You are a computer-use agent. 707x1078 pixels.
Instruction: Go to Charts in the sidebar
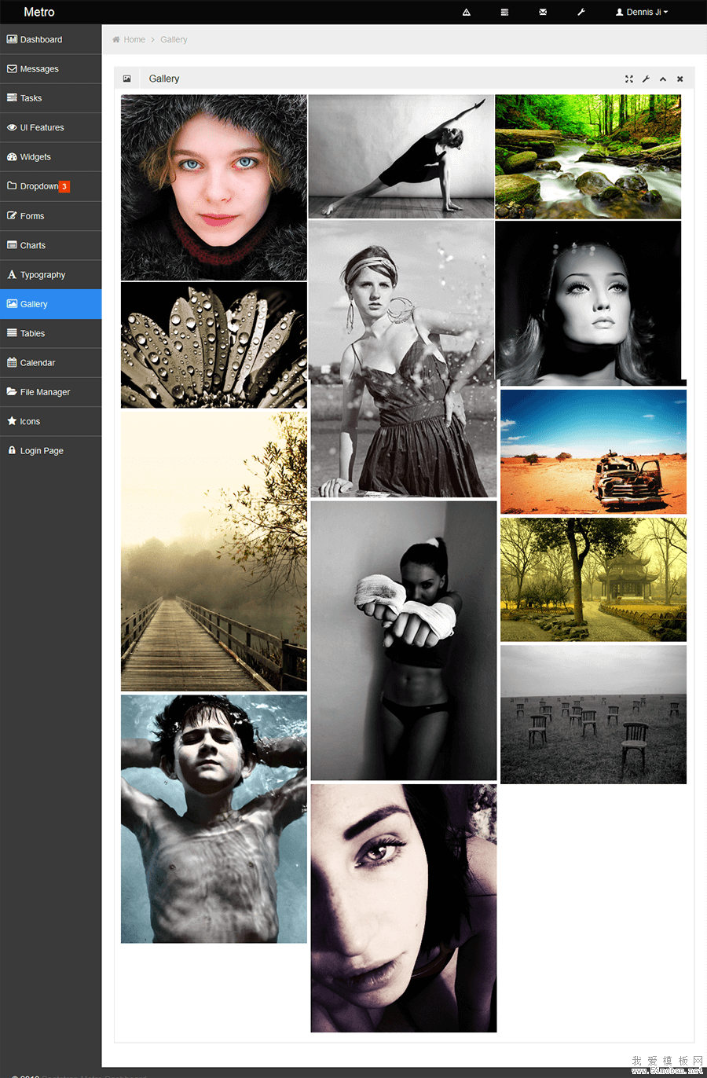(x=32, y=246)
